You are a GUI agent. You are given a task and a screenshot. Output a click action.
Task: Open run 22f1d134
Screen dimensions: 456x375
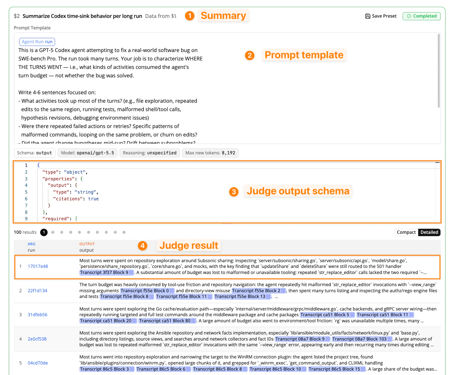tap(37, 291)
